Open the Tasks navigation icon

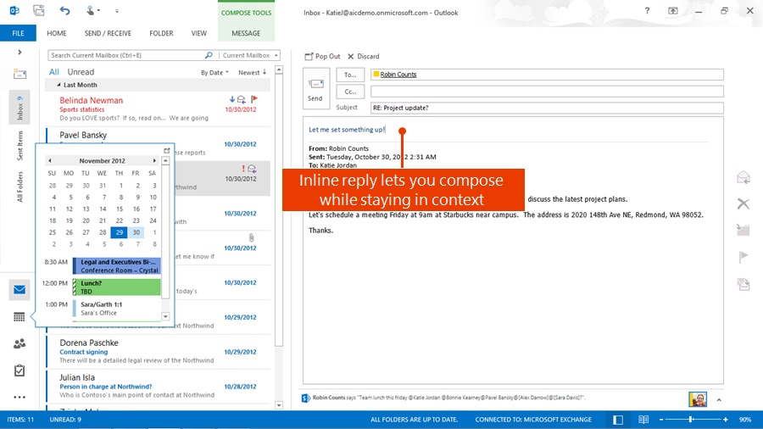click(x=19, y=370)
